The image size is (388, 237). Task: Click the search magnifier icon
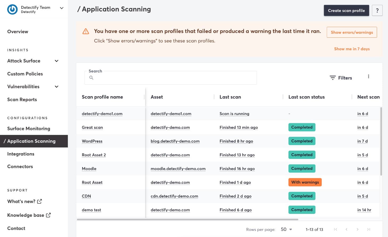click(91, 78)
